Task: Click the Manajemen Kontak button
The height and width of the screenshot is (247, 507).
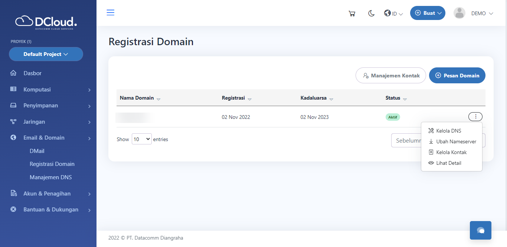Action: [x=390, y=76]
